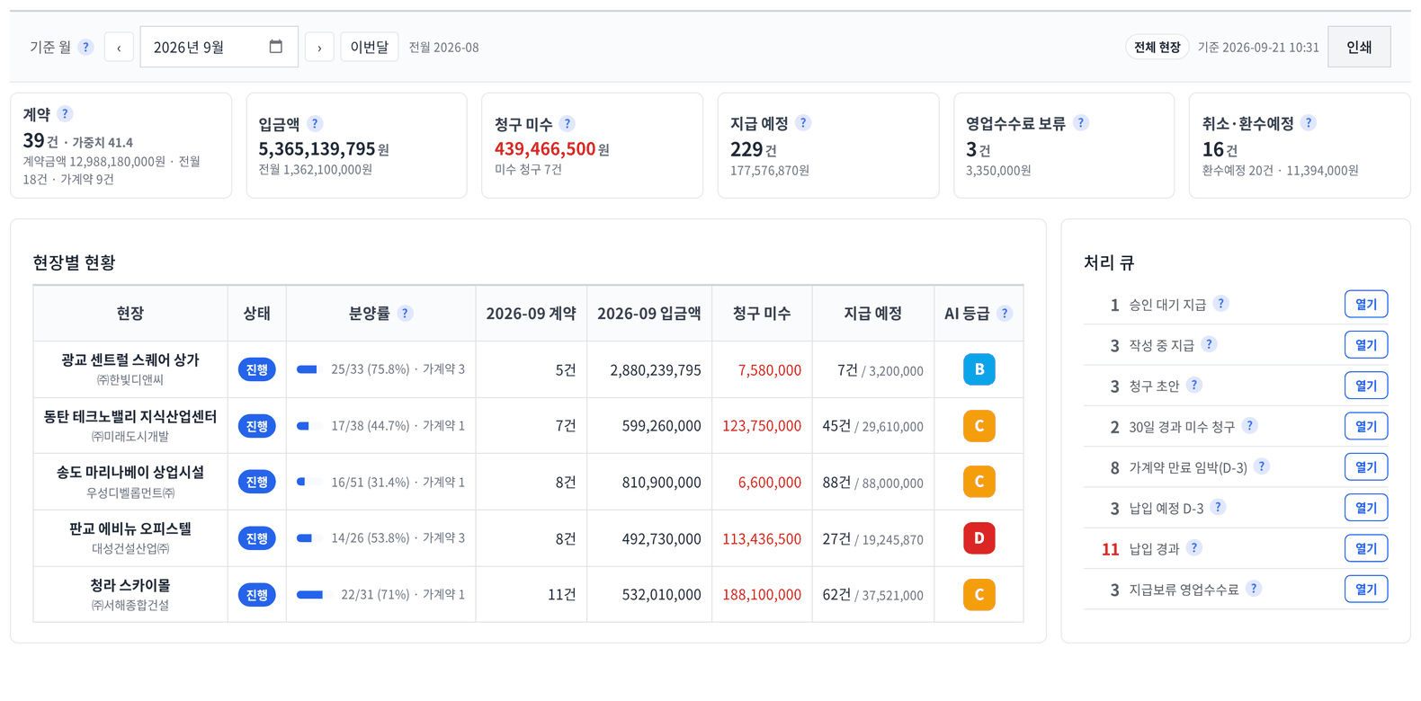The height and width of the screenshot is (701, 1421).
Task: Click 진행 status badge for 송도 마리나베이 상업시설
Action: coord(257,482)
